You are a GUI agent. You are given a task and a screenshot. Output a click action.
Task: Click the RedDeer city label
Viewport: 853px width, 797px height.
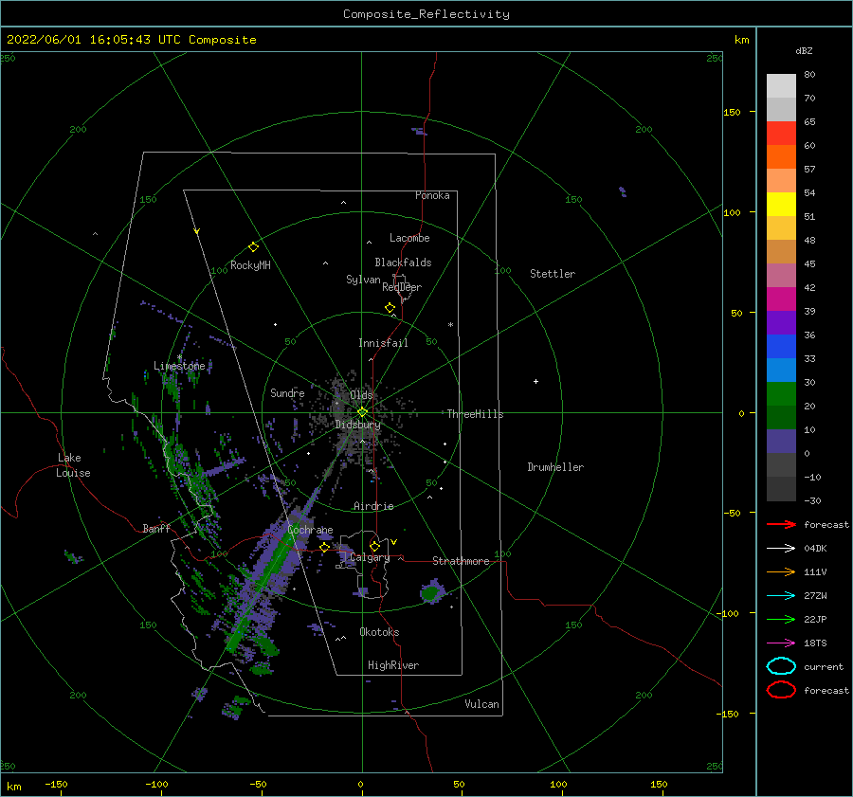point(402,287)
